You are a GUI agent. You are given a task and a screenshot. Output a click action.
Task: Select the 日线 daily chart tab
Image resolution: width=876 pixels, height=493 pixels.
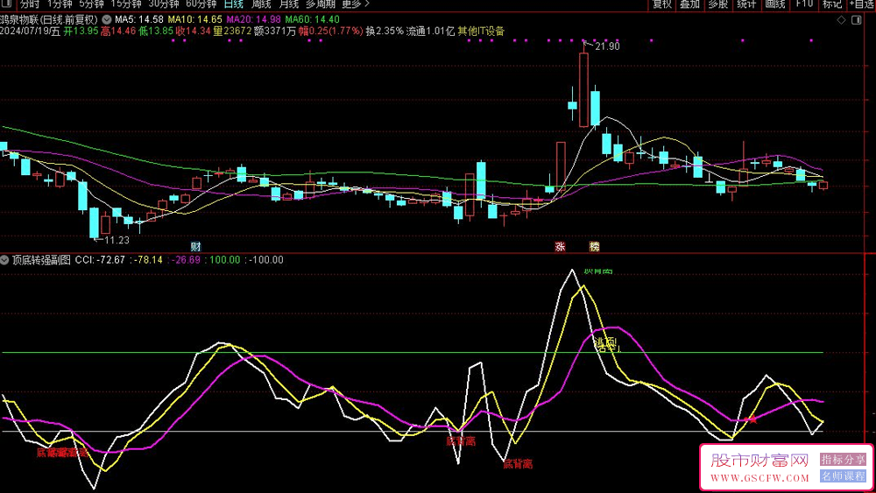click(x=234, y=4)
